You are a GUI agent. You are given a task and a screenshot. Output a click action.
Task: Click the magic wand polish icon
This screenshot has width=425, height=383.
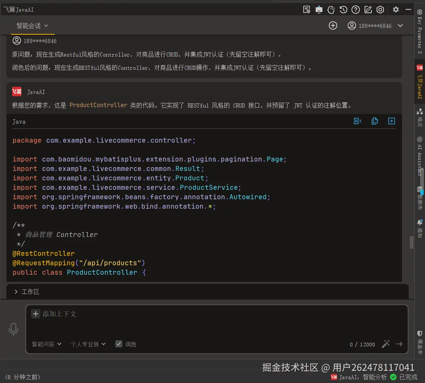[x=386, y=344]
